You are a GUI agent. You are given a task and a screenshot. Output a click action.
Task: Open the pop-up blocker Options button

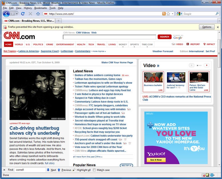click(x=207, y=27)
